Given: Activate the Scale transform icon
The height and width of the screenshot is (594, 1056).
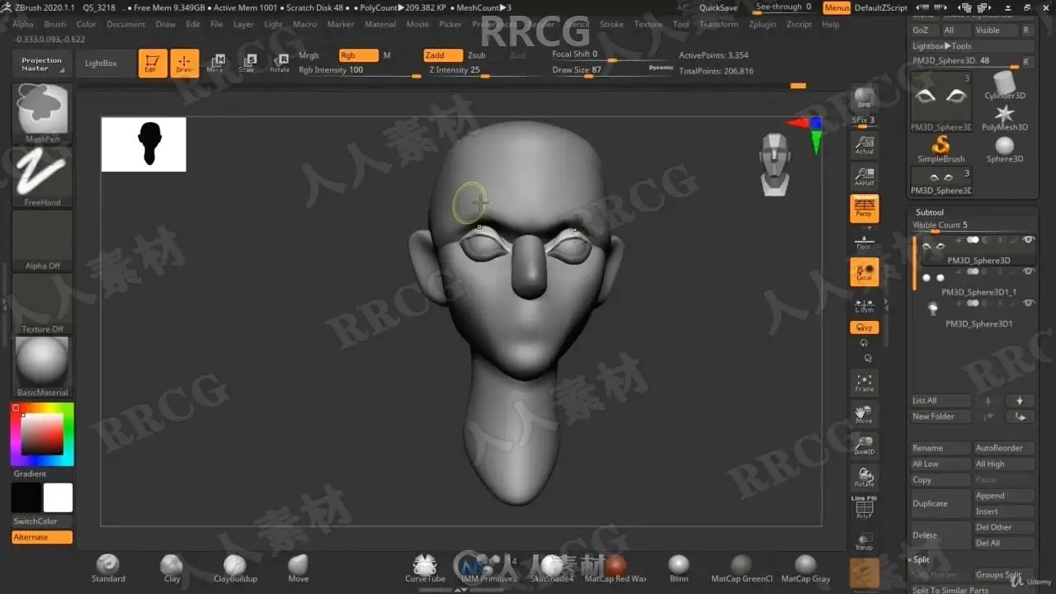Looking at the screenshot, I should pos(247,64).
